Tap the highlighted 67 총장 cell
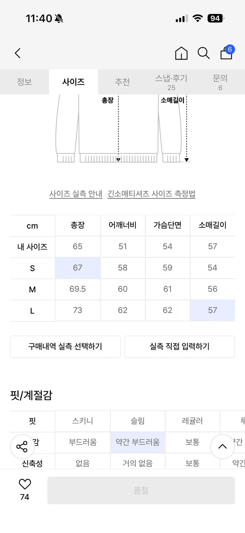Image resolution: width=245 pixels, height=533 pixels. pos(78,268)
